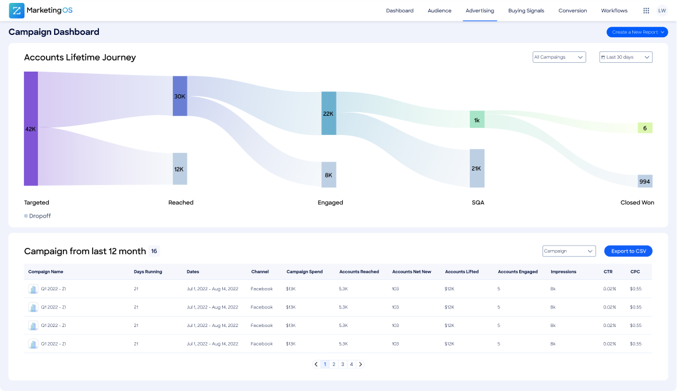Screen dimensions: 677x391
Task: Toggle the Dropoff legend item
Action: coord(38,216)
